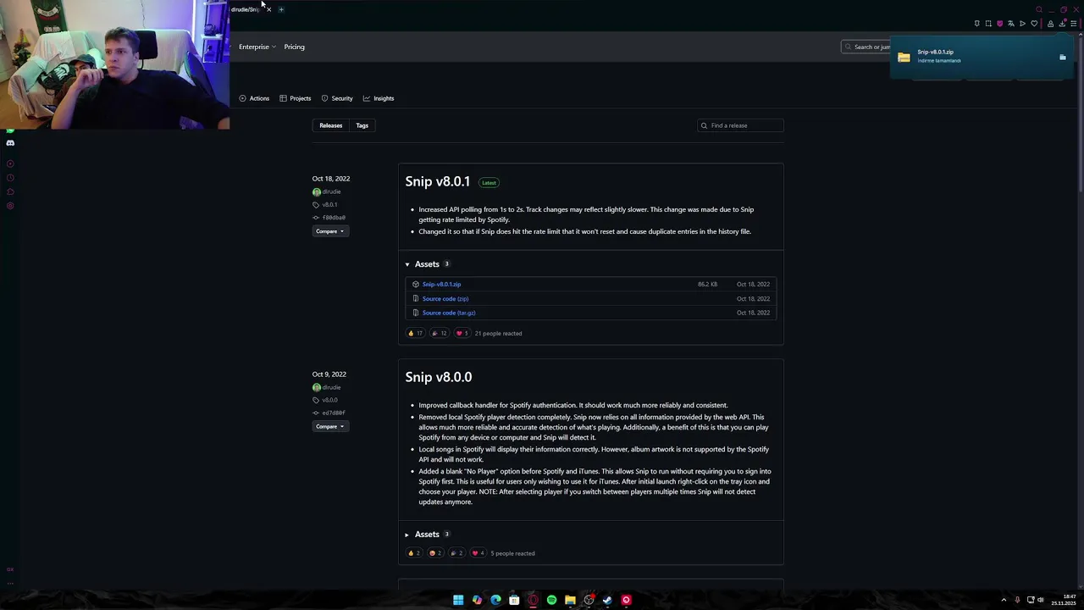Screen dimensions: 1084x610
Task: Open the Snip v8.0.0 release title
Action: click(439, 377)
